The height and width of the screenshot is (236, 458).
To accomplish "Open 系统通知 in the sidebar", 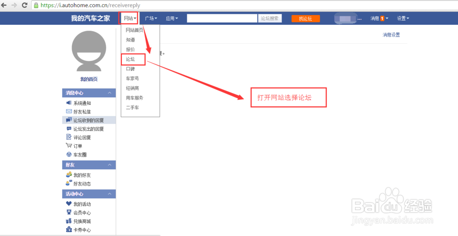I will point(82,103).
